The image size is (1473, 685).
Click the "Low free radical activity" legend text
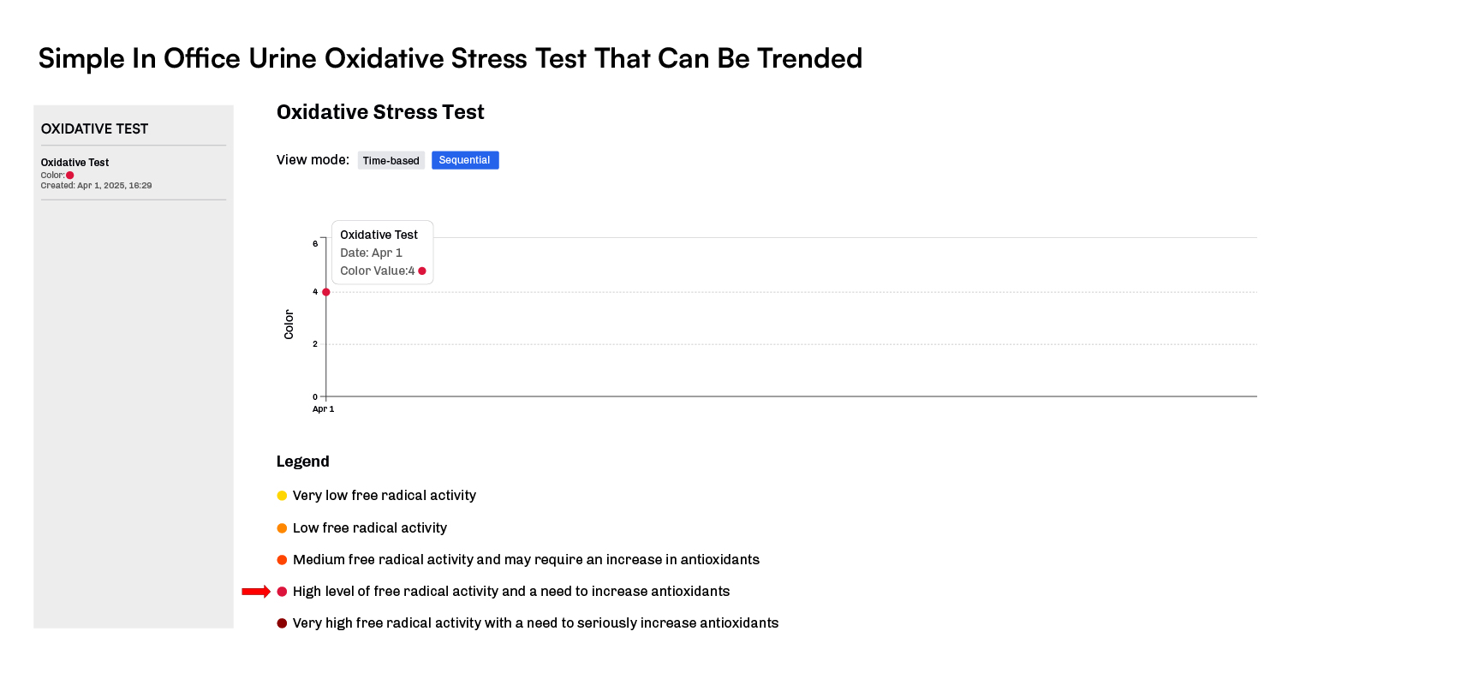pos(369,528)
